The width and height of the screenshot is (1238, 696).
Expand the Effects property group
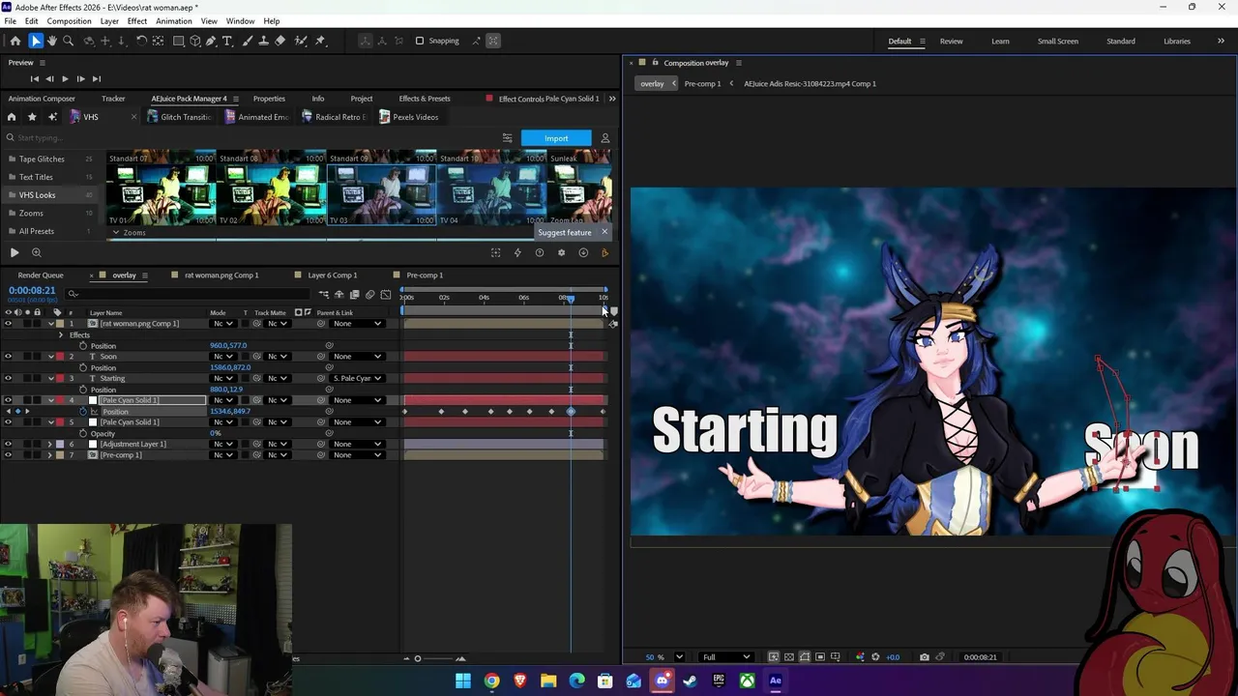point(61,334)
